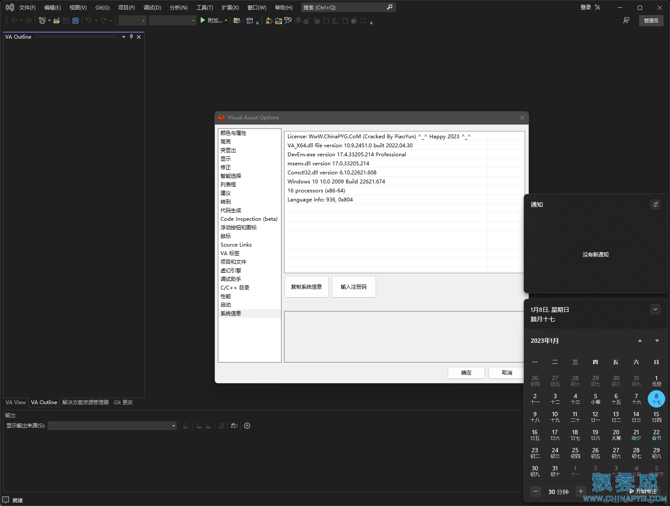670x506 pixels.
Task: Open the 扩展(X) menu
Action: pyautogui.click(x=230, y=7)
